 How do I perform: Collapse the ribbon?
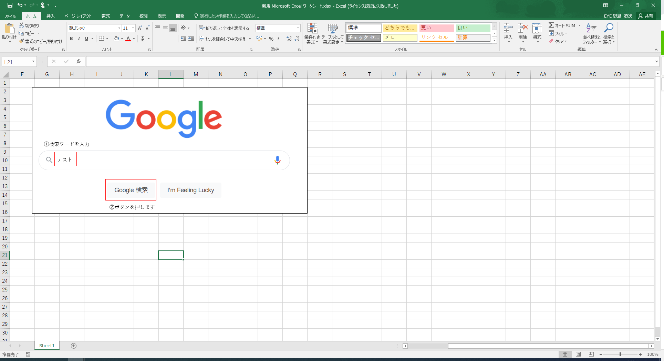click(656, 50)
